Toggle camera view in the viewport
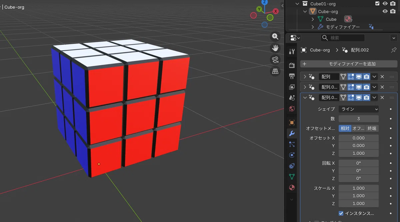The height and width of the screenshot is (222, 400). (x=275, y=60)
